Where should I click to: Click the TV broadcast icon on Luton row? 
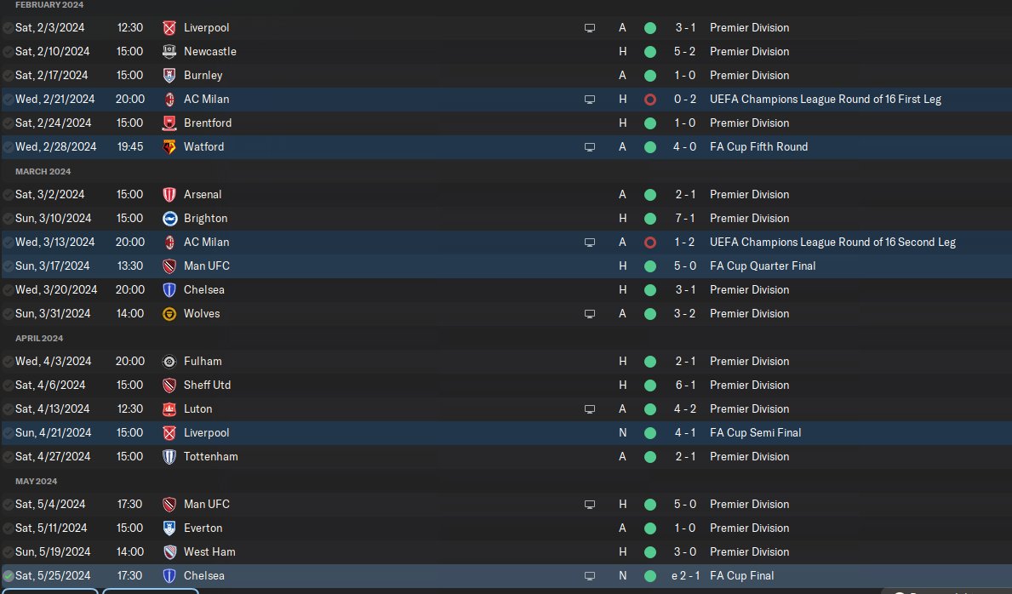coord(589,409)
